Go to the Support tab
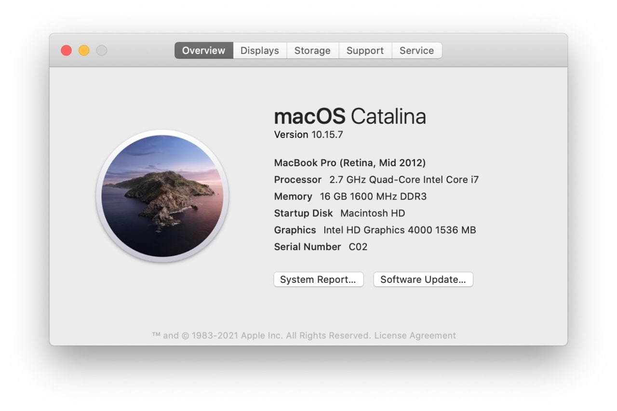 365,51
